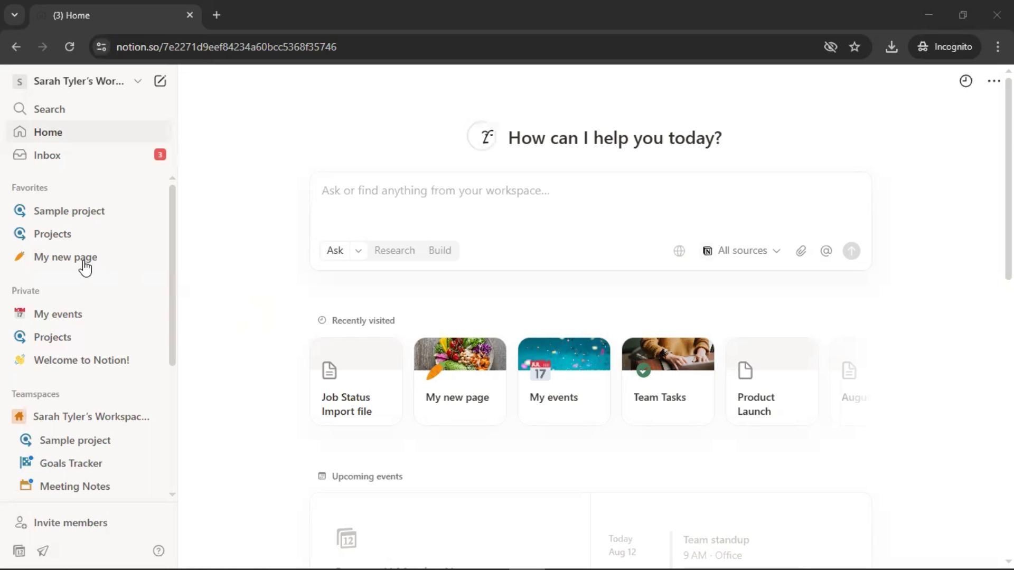Open Goals Tracker page in sidebar
The width and height of the screenshot is (1014, 570).
point(71,463)
